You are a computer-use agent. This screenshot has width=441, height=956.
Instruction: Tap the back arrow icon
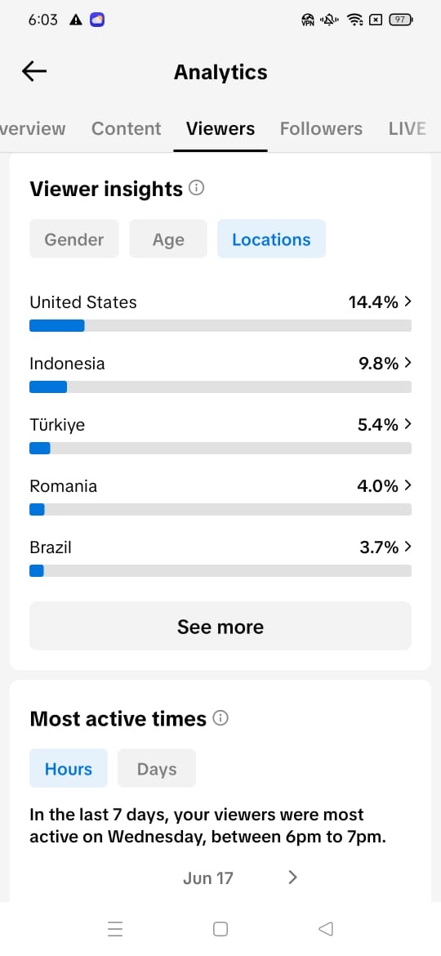click(x=34, y=71)
